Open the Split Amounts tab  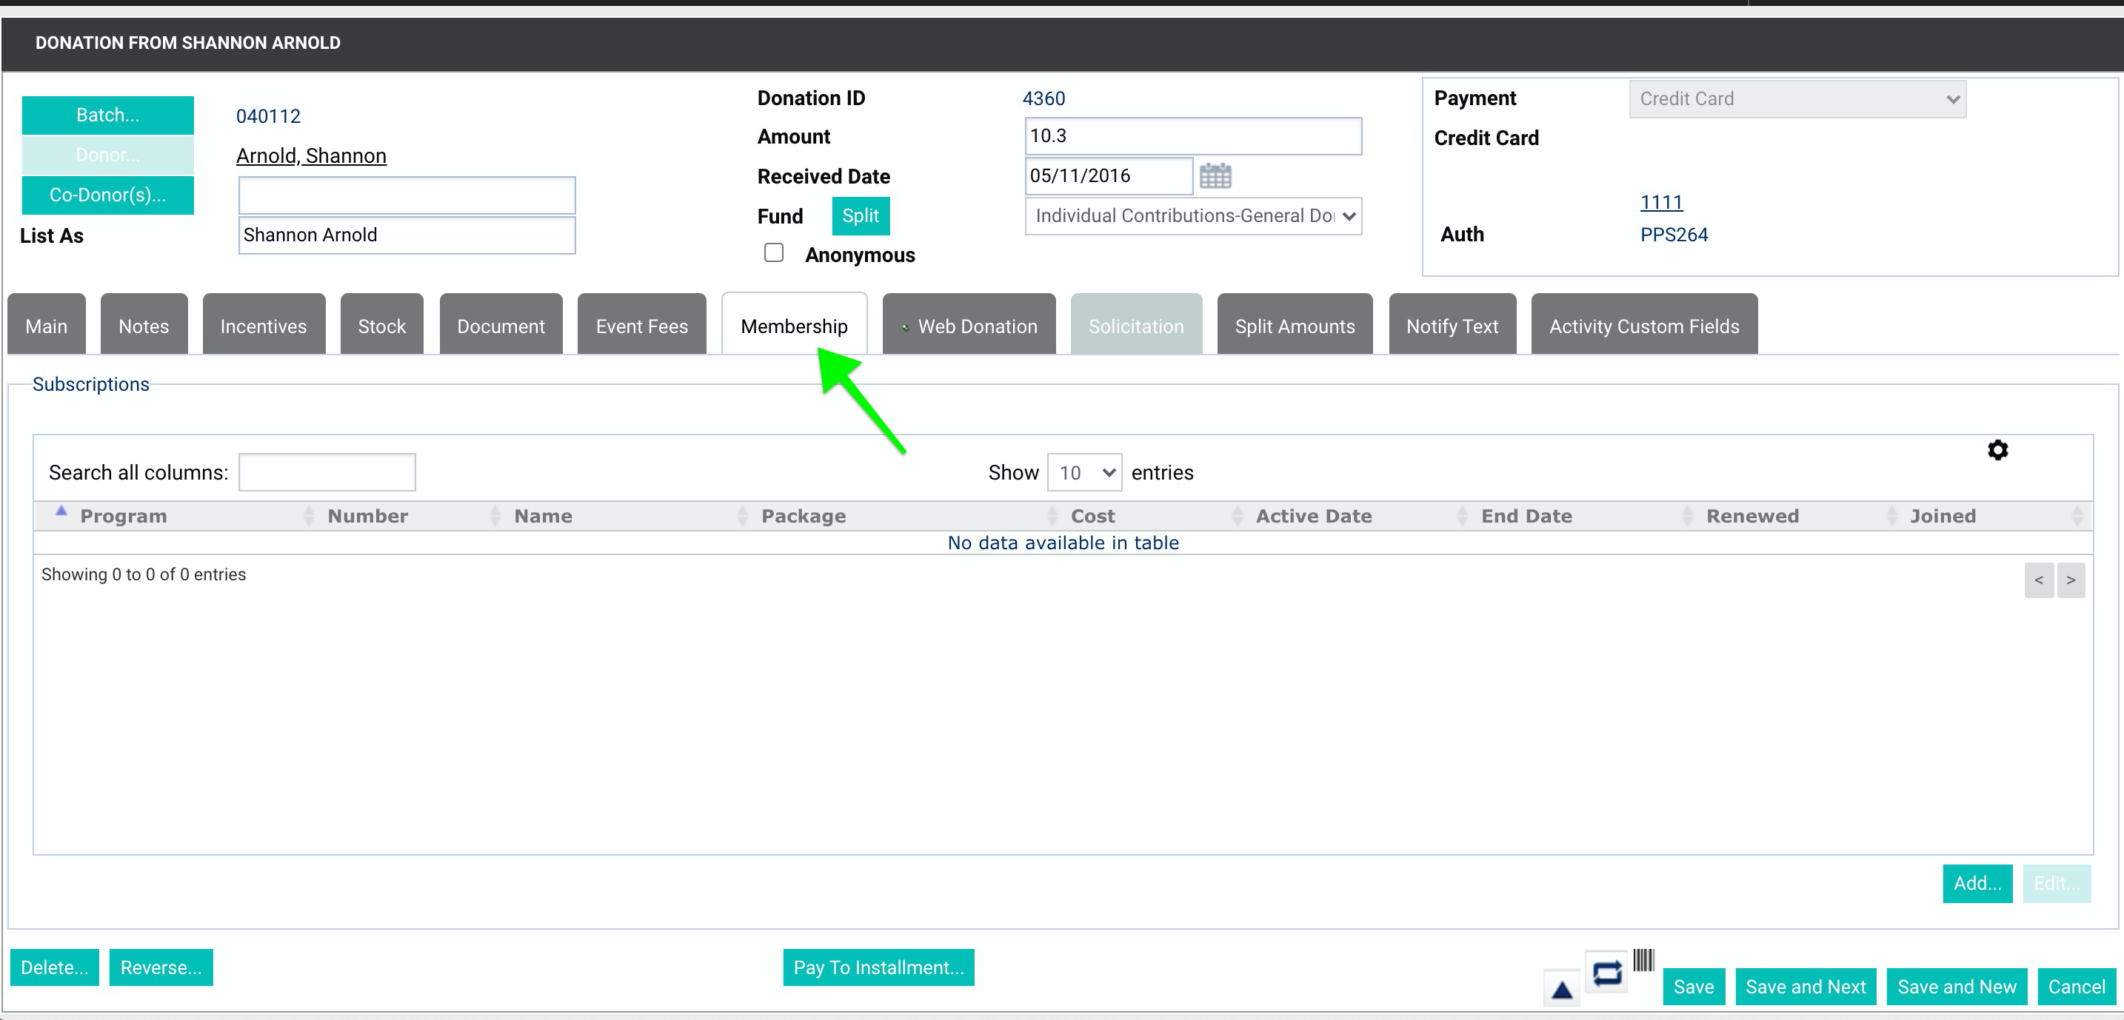(x=1295, y=326)
